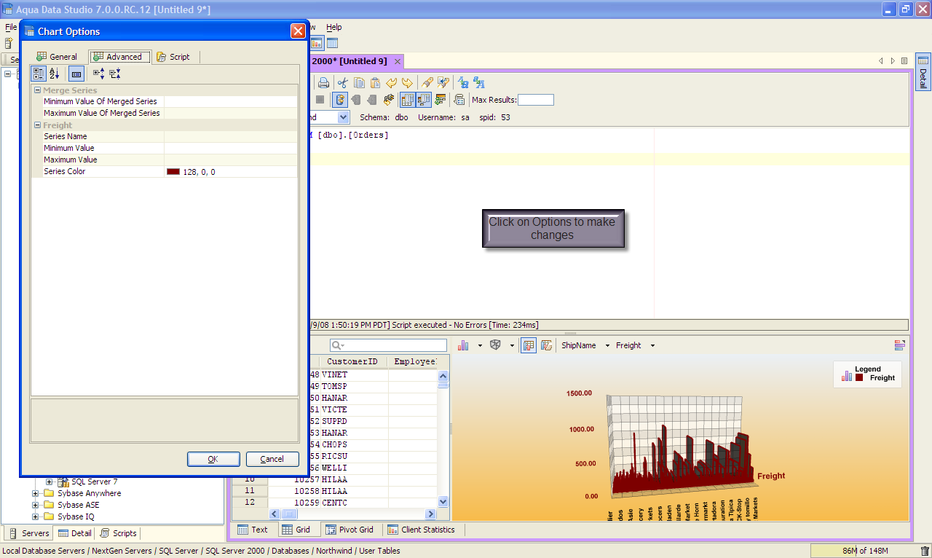Image resolution: width=932 pixels, height=558 pixels.
Task: Click the 3D chart cube icon
Action: point(495,345)
